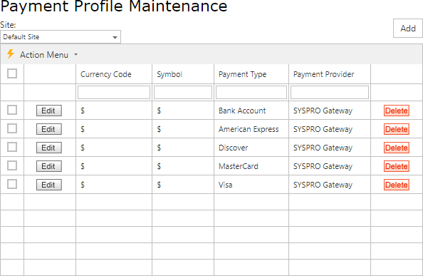Viewport: 423px width, 276px height.
Task: Toggle the select-all checkbox in header row
Action: click(12, 73)
